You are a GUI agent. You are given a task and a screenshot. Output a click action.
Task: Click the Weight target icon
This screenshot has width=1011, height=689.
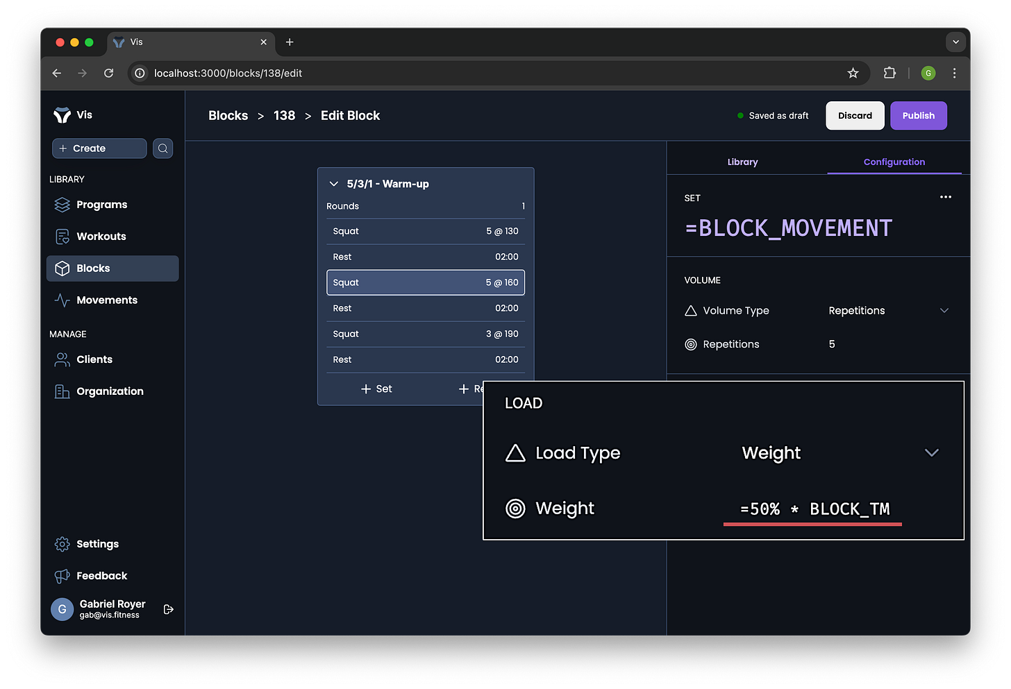click(x=515, y=509)
